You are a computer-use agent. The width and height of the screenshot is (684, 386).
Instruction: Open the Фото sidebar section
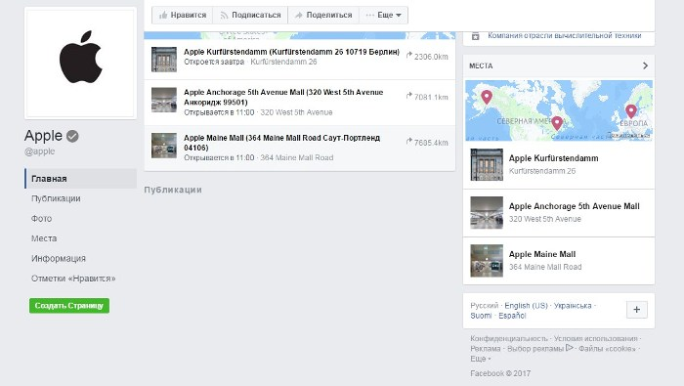click(x=41, y=219)
